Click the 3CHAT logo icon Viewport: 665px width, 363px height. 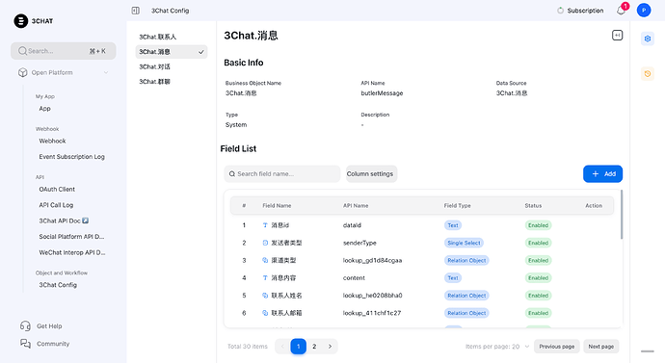click(x=21, y=21)
